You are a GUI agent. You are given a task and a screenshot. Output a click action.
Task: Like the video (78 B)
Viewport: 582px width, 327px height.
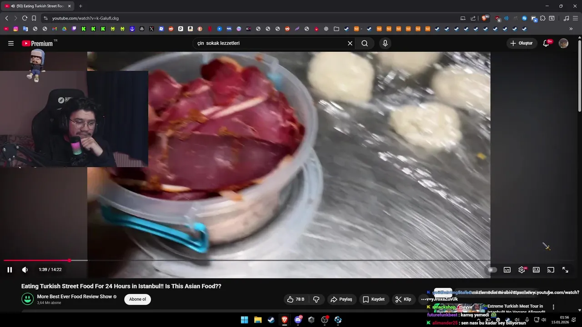click(295, 299)
